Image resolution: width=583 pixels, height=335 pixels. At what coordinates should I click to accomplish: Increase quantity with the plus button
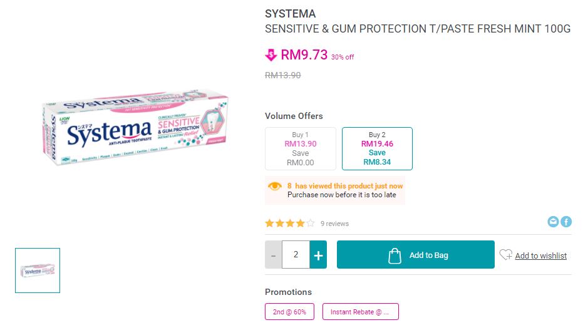click(318, 255)
